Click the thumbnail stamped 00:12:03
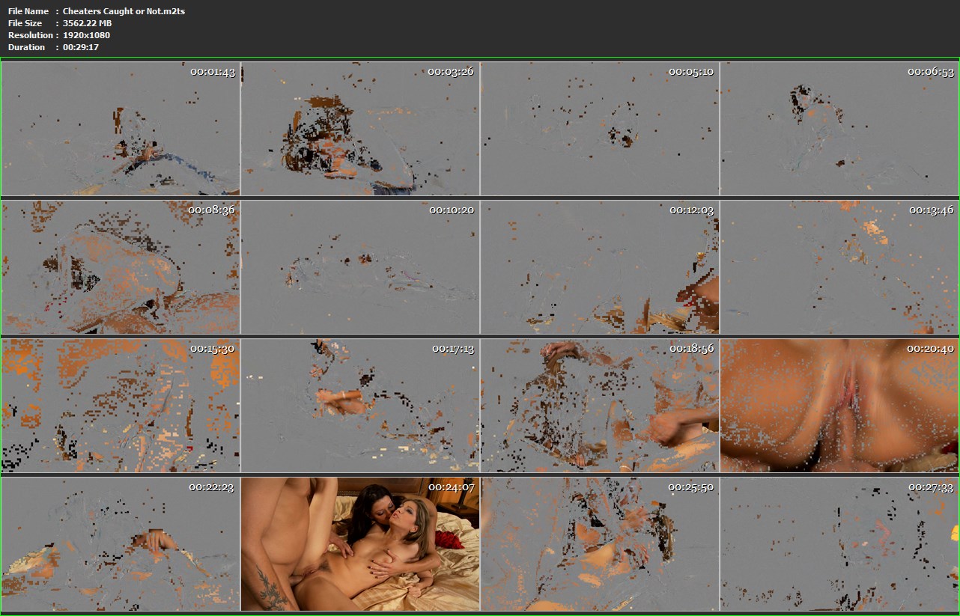Screen dimensions: 960x616 pyautogui.click(x=600, y=267)
